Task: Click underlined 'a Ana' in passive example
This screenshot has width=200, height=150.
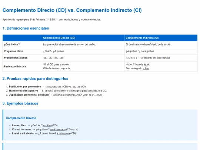Action: point(146,69)
